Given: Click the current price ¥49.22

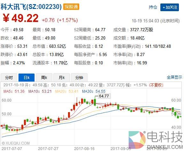Looking at the screenshot, I should 21,18.
